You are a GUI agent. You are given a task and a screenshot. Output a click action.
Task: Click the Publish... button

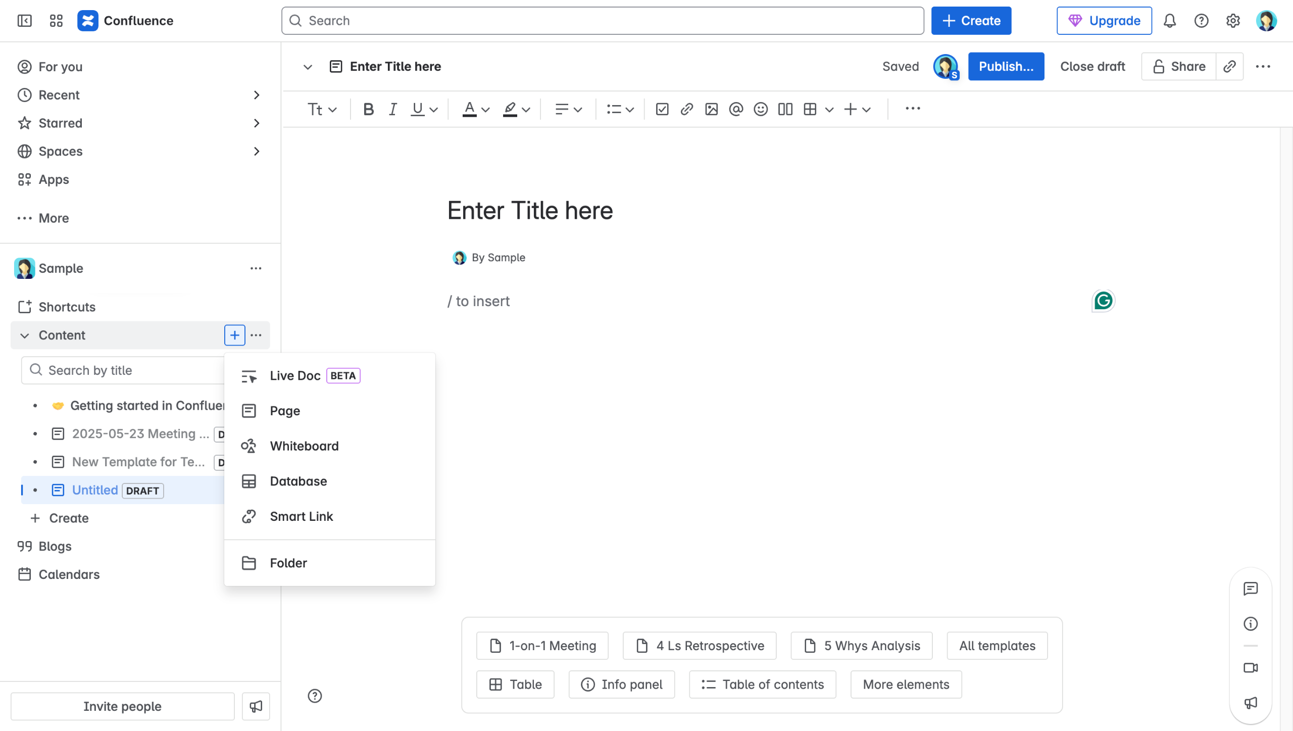click(x=1006, y=67)
